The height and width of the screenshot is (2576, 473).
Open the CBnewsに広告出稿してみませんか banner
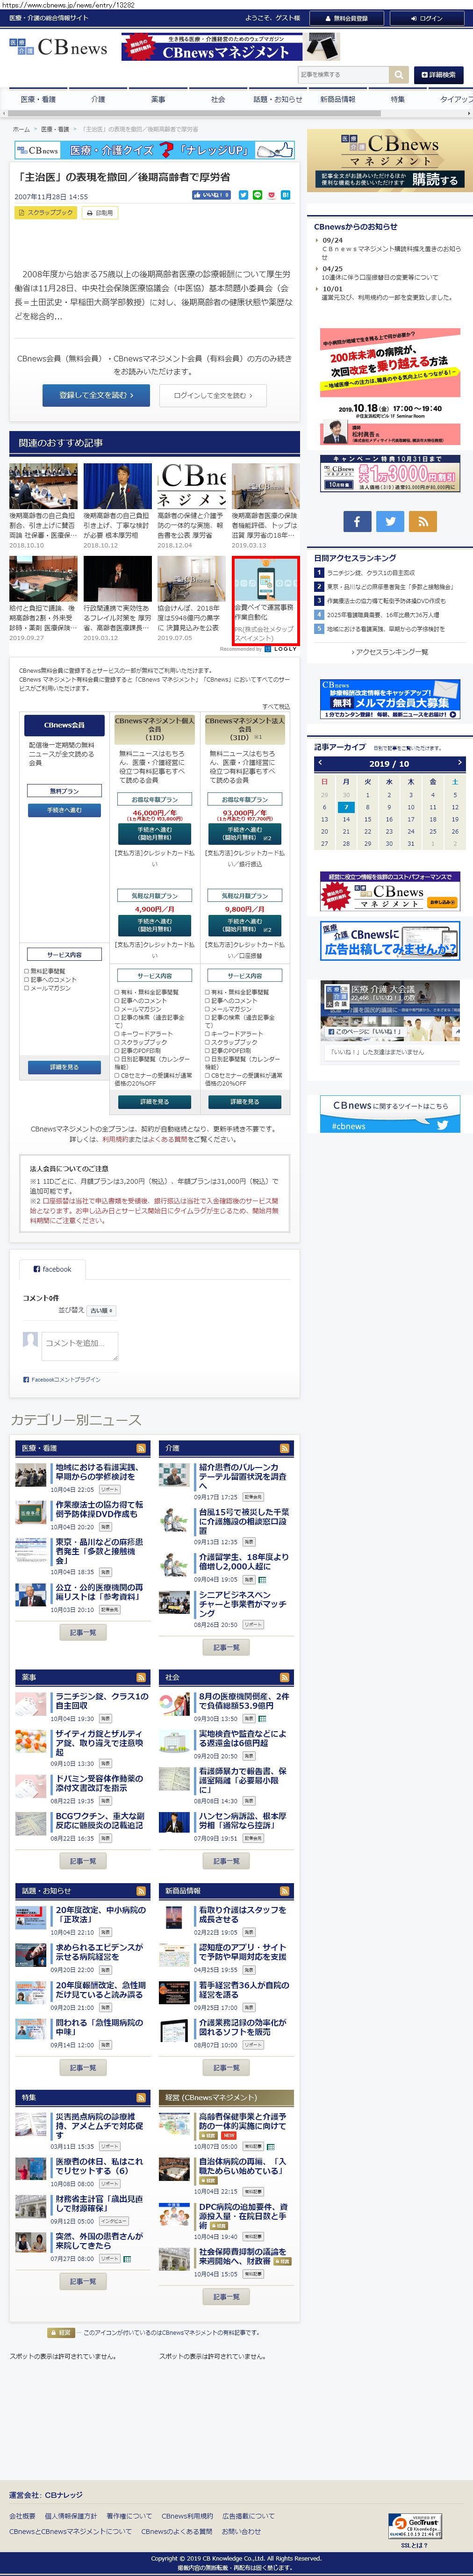coord(389,941)
